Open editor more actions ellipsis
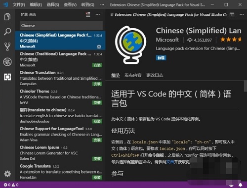The width and height of the screenshot is (247, 188). tap(242, 14)
